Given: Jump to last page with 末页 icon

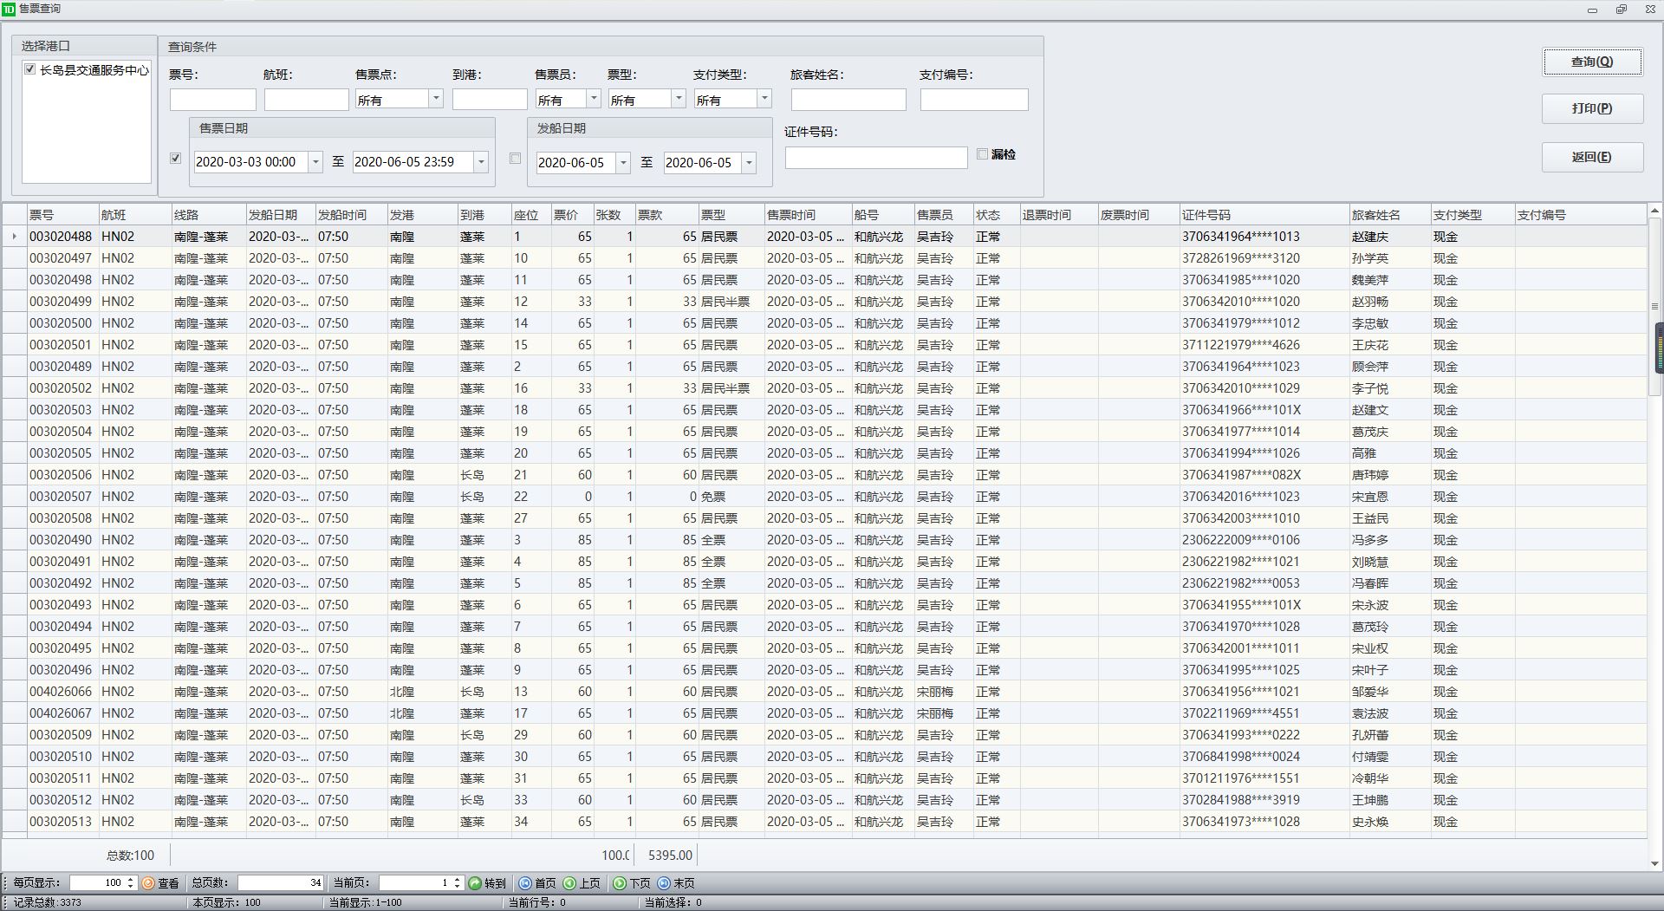Looking at the screenshot, I should (664, 883).
